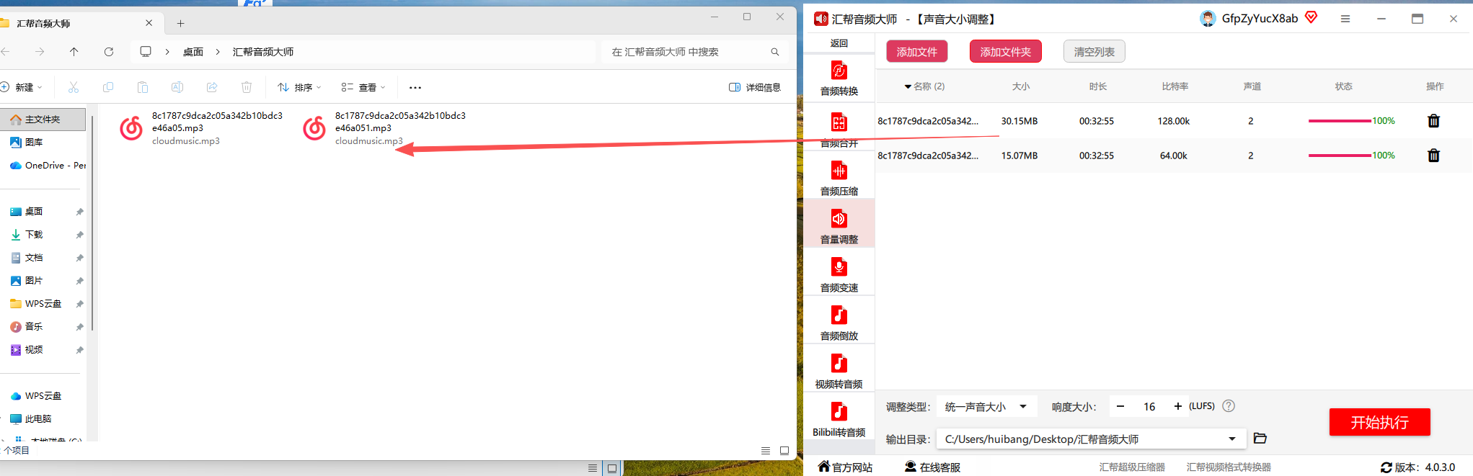
Task: Click the Explorer search box 在 汇帮音频大师 中搜索
Action: [694, 52]
